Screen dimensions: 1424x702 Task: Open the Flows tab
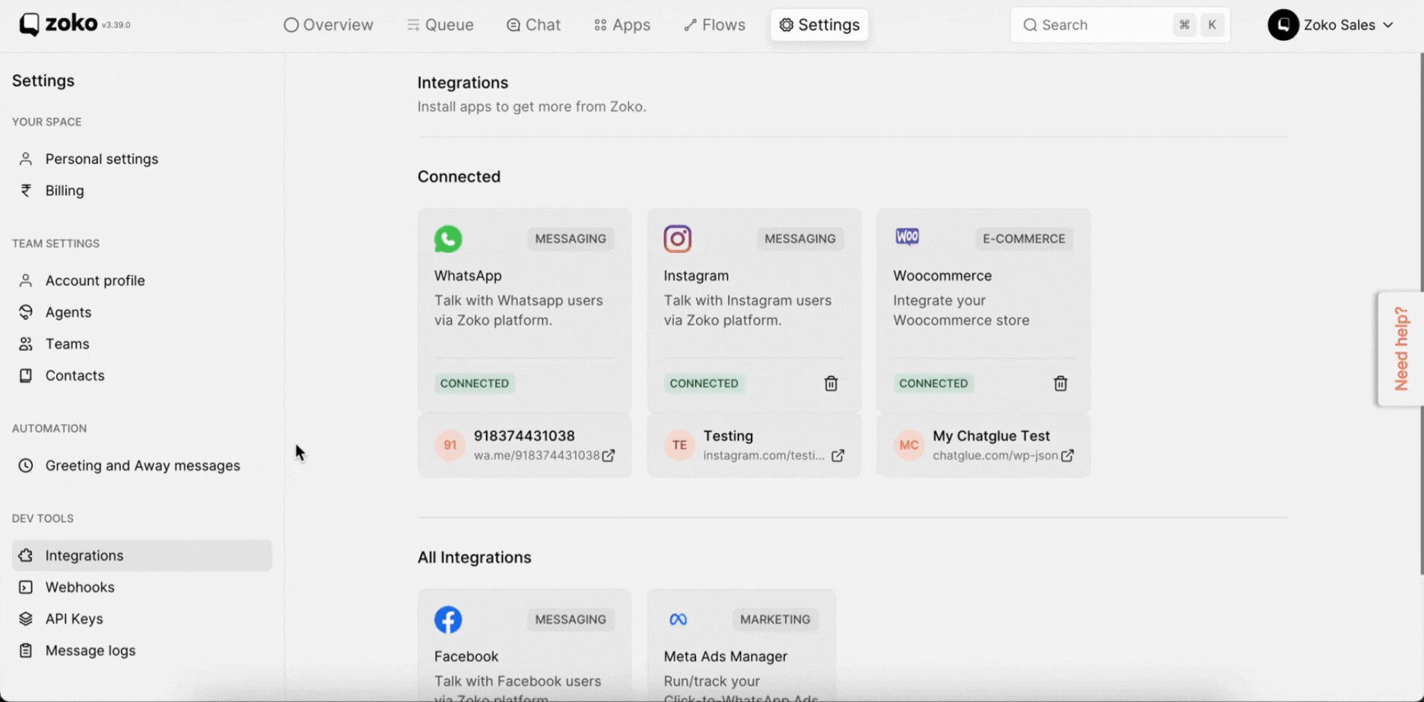714,25
